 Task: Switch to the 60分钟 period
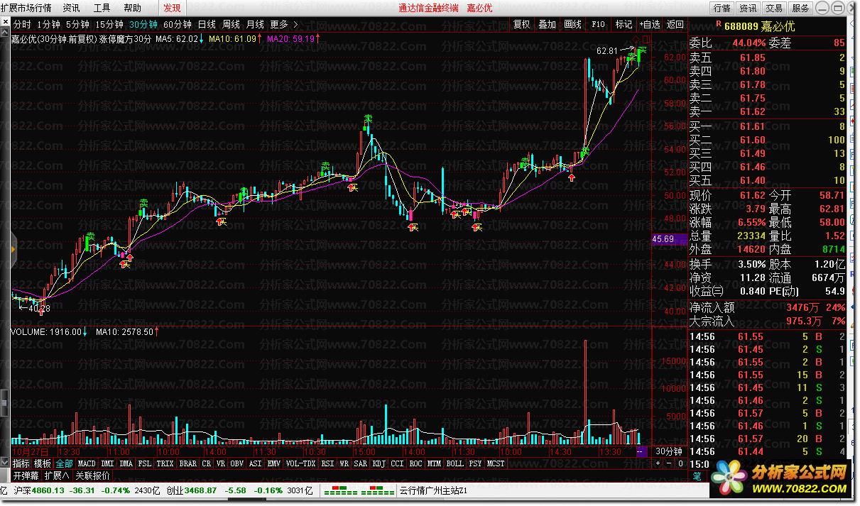click(178, 24)
